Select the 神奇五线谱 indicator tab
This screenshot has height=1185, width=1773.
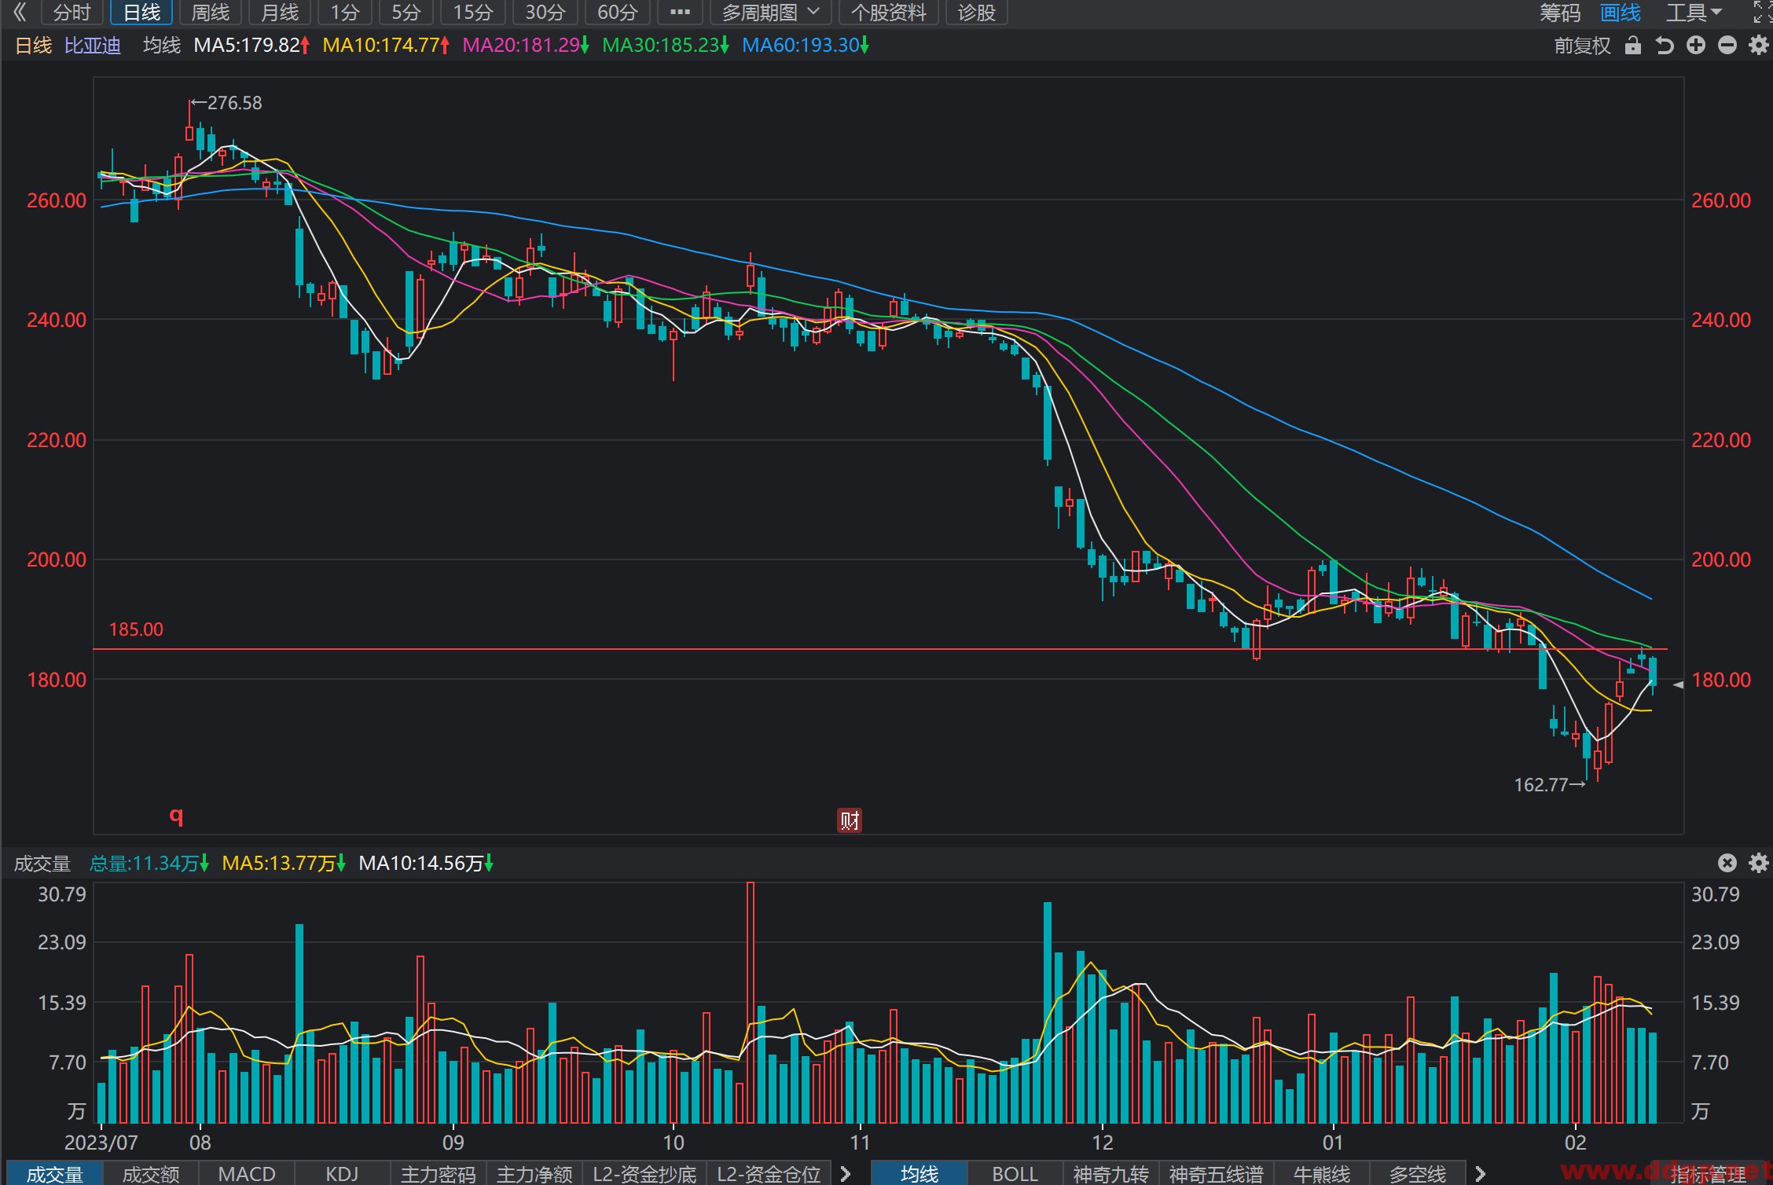pos(1216,1173)
